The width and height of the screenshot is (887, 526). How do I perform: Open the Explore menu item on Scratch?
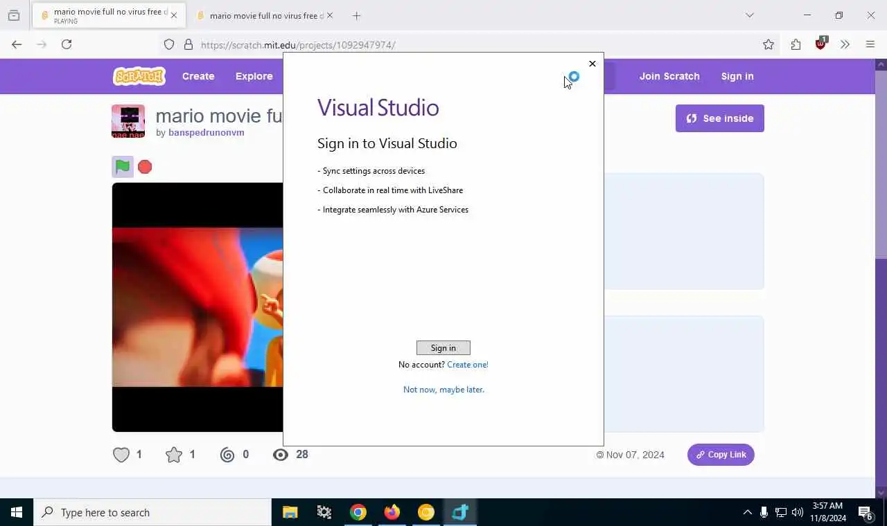click(x=254, y=76)
